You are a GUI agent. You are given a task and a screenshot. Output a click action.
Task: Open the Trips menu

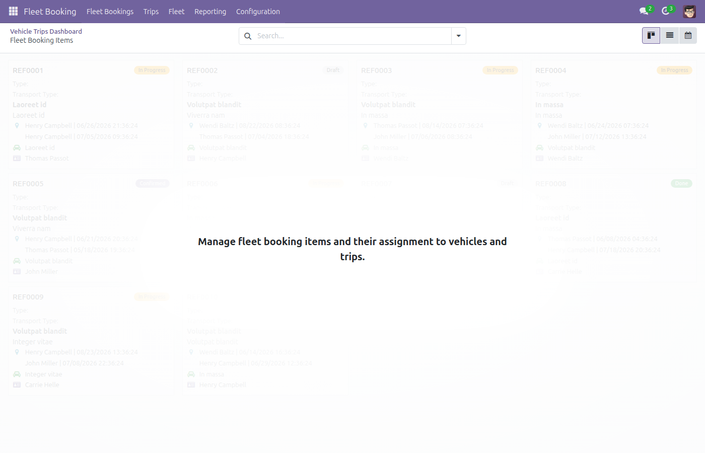point(151,12)
